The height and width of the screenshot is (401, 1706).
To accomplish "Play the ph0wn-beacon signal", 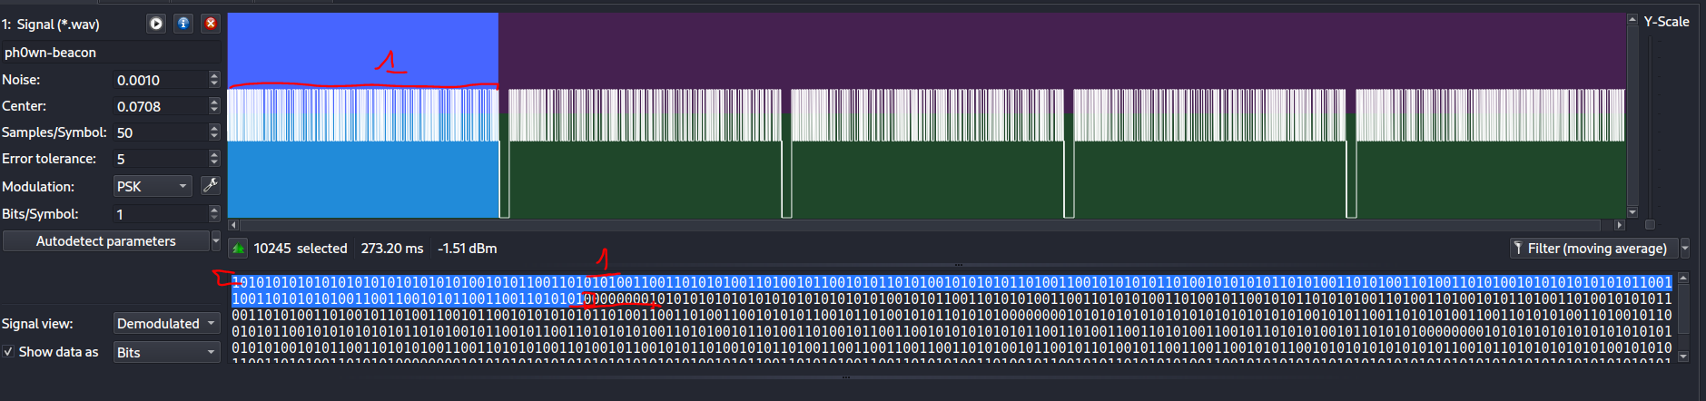I will click(156, 24).
